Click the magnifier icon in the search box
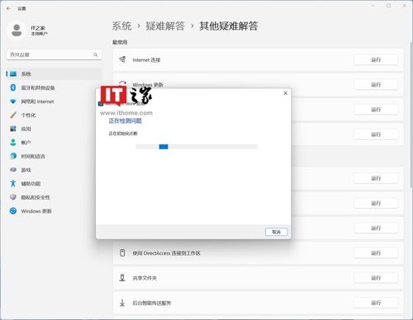413x320 pixels. (x=96, y=54)
